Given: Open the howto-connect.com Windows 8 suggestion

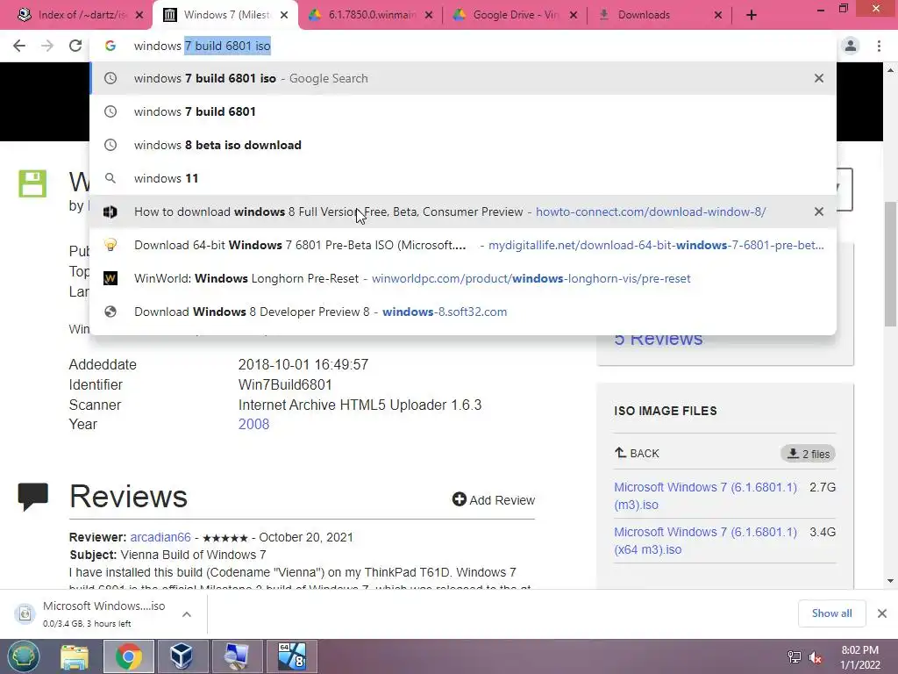Looking at the screenshot, I should [x=463, y=212].
